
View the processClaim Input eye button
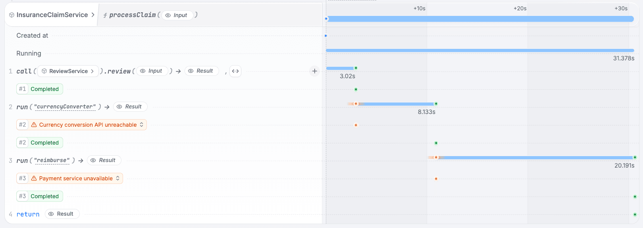[177, 15]
